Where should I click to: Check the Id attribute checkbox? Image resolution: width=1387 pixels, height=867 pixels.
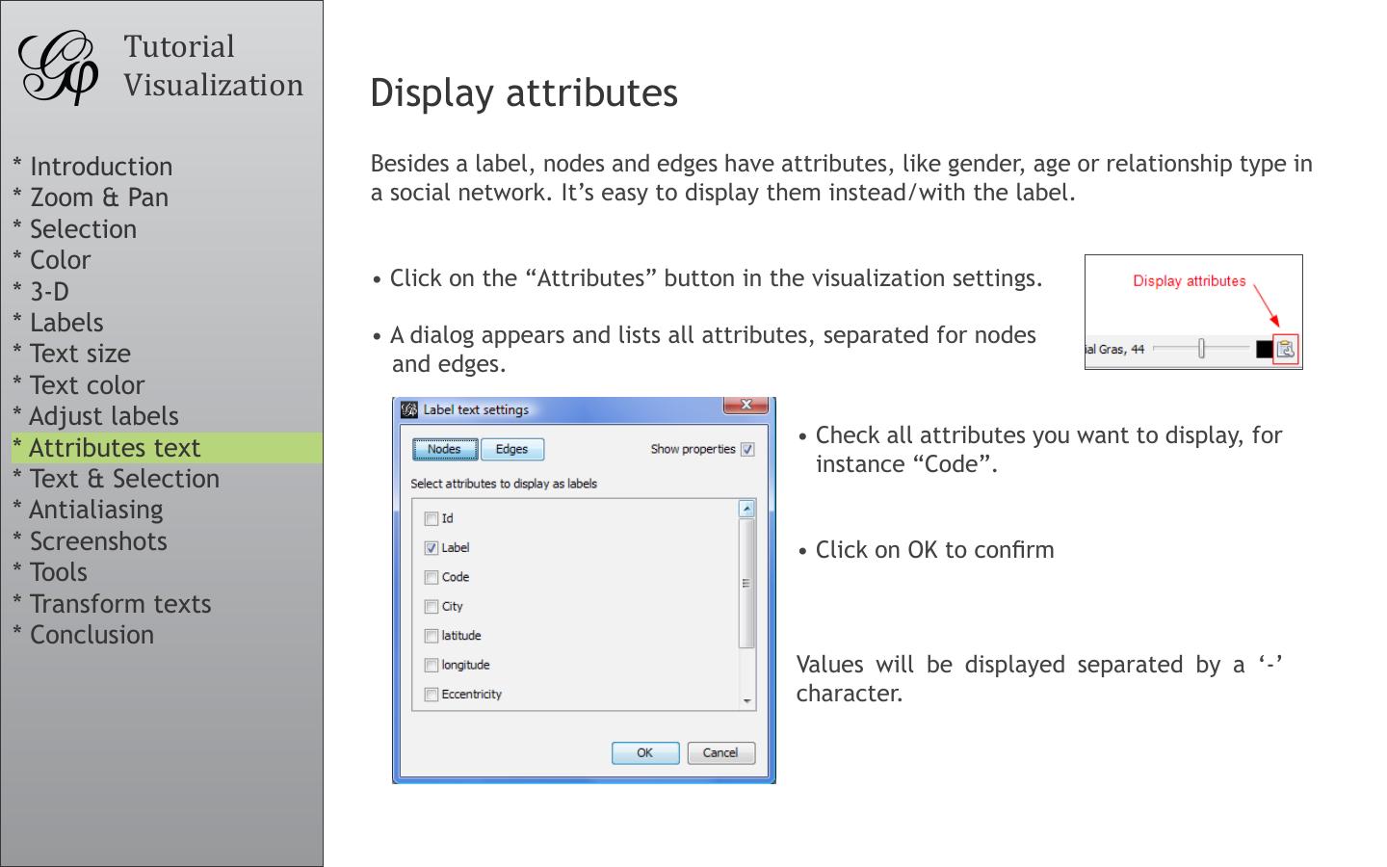coord(432,519)
